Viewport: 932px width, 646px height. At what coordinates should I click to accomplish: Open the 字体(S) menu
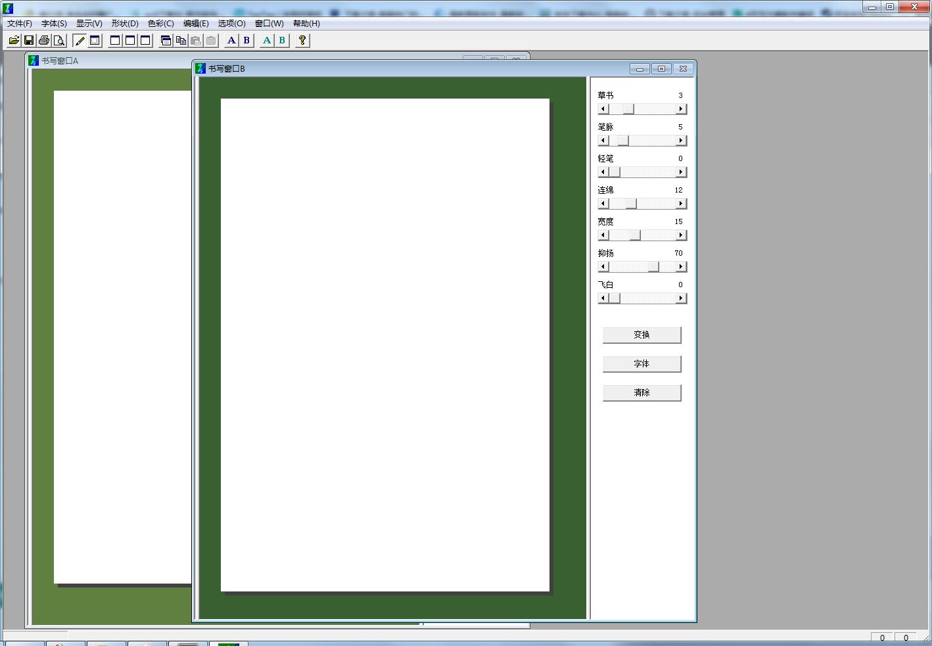[x=54, y=24]
